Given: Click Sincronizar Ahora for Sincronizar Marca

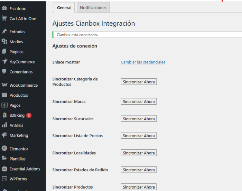Looking at the screenshot, I should pyautogui.click(x=139, y=102).
